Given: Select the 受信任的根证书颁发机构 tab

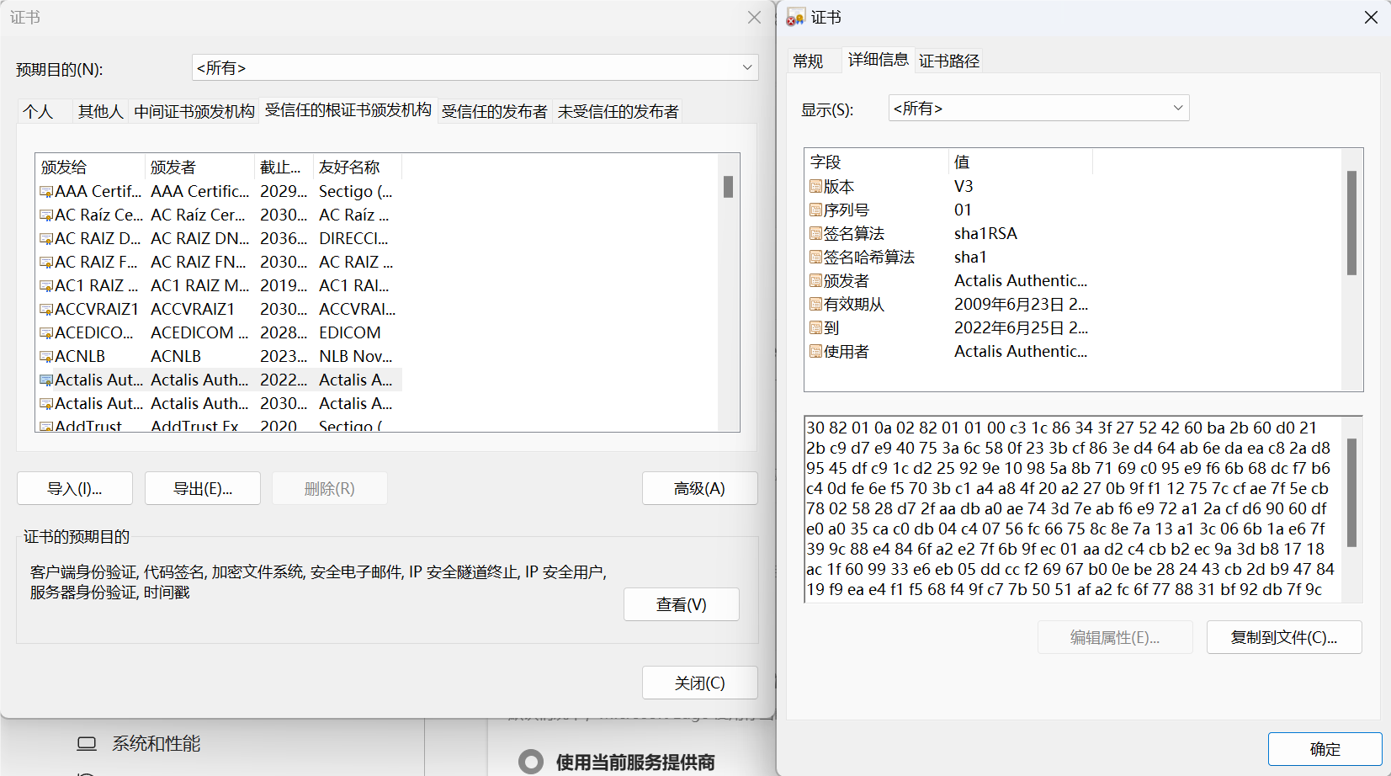Looking at the screenshot, I should click(348, 110).
